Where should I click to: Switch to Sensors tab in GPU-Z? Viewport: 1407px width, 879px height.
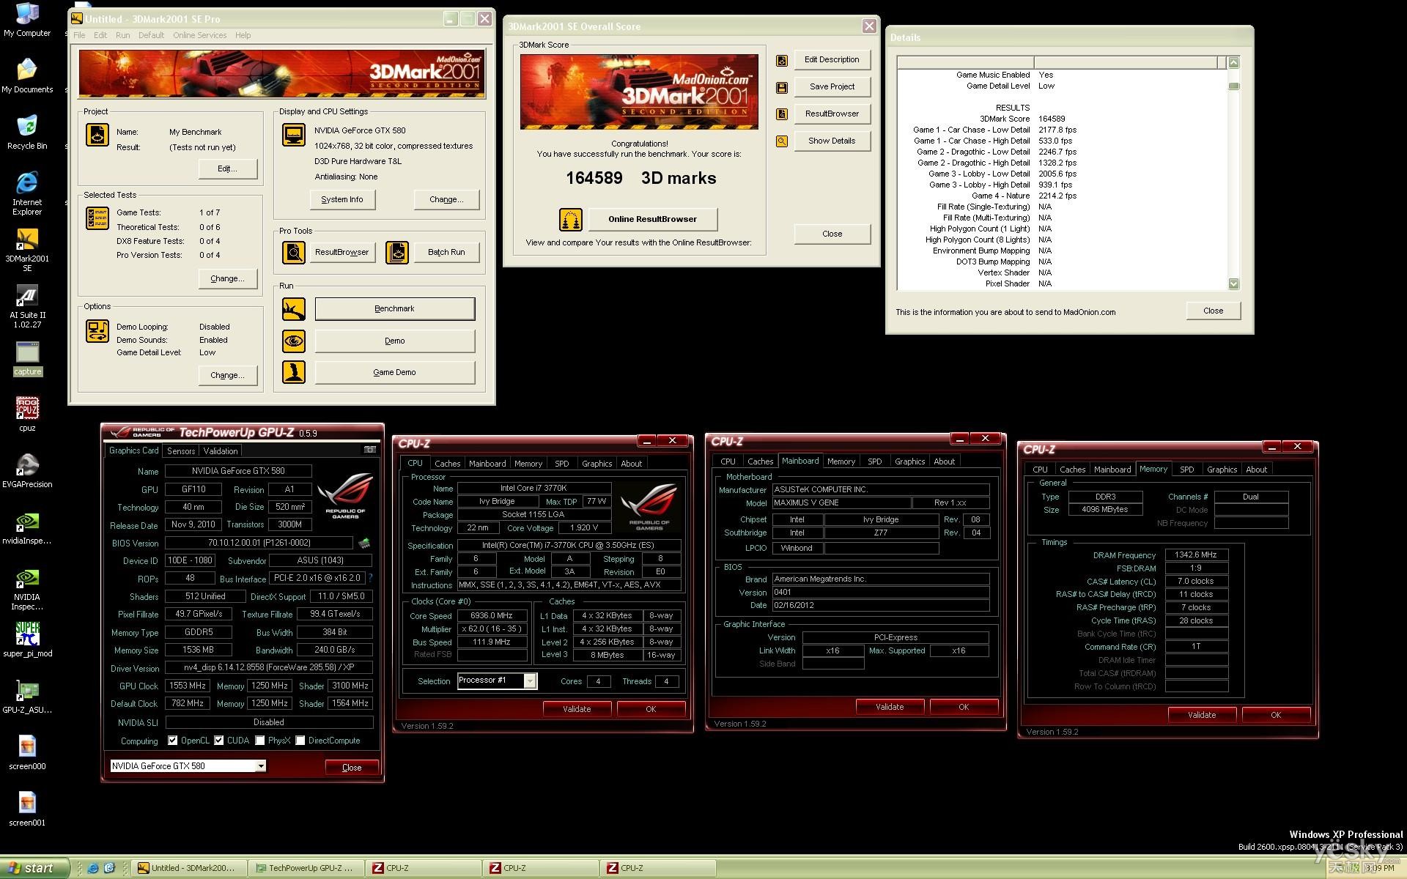click(x=181, y=451)
